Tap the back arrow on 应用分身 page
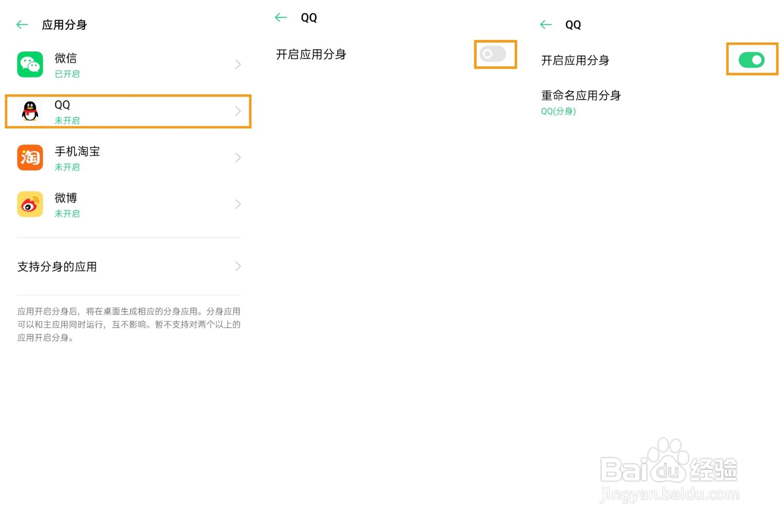The image size is (782, 521). (22, 24)
